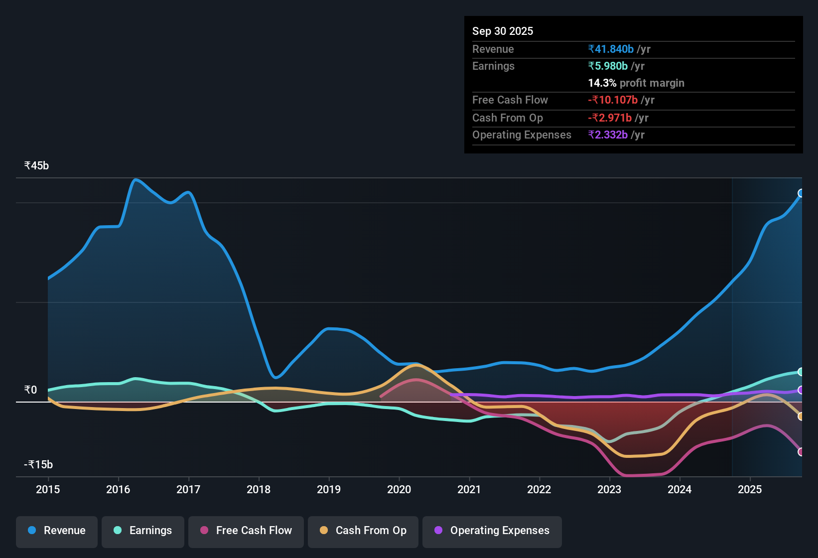This screenshot has height=558, width=818.
Task: Select the pink Free Cash Flow legend dot
Action: click(x=204, y=531)
